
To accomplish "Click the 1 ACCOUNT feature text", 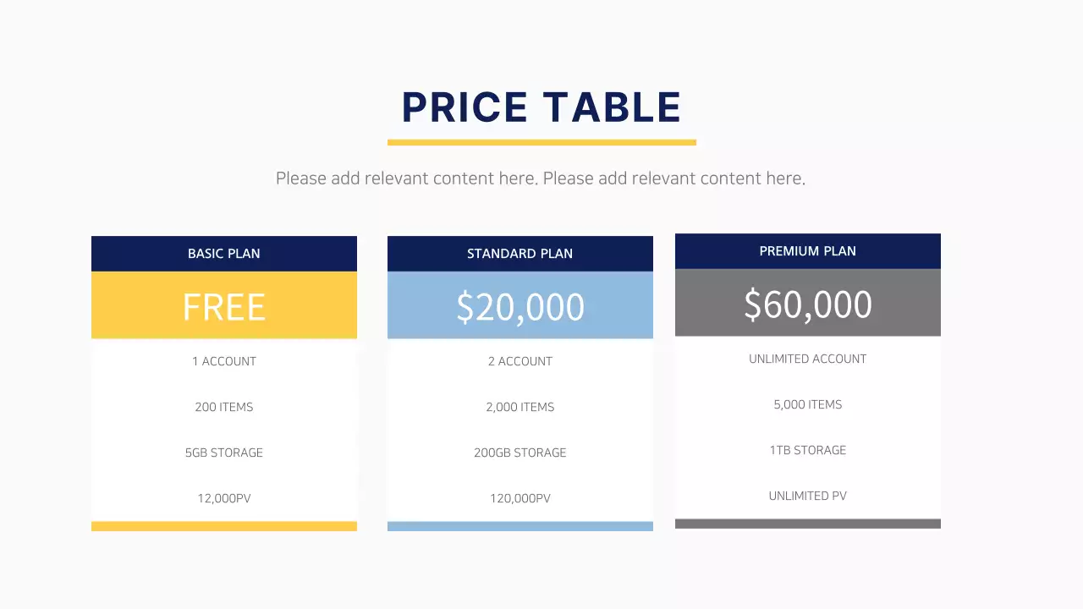I will click(224, 361).
